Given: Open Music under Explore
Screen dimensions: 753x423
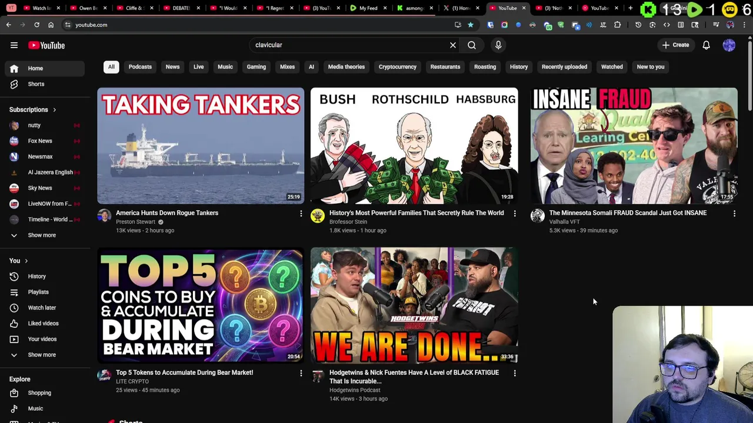Looking at the screenshot, I should [x=45, y=408].
